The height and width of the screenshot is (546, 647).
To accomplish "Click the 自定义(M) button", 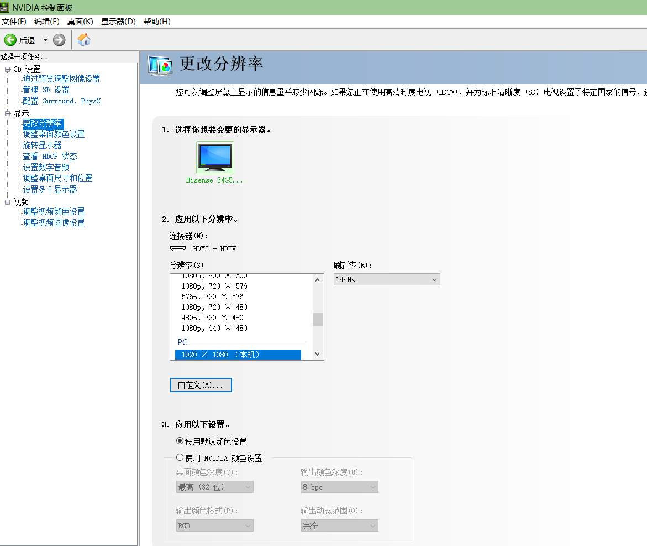I will 201,385.
